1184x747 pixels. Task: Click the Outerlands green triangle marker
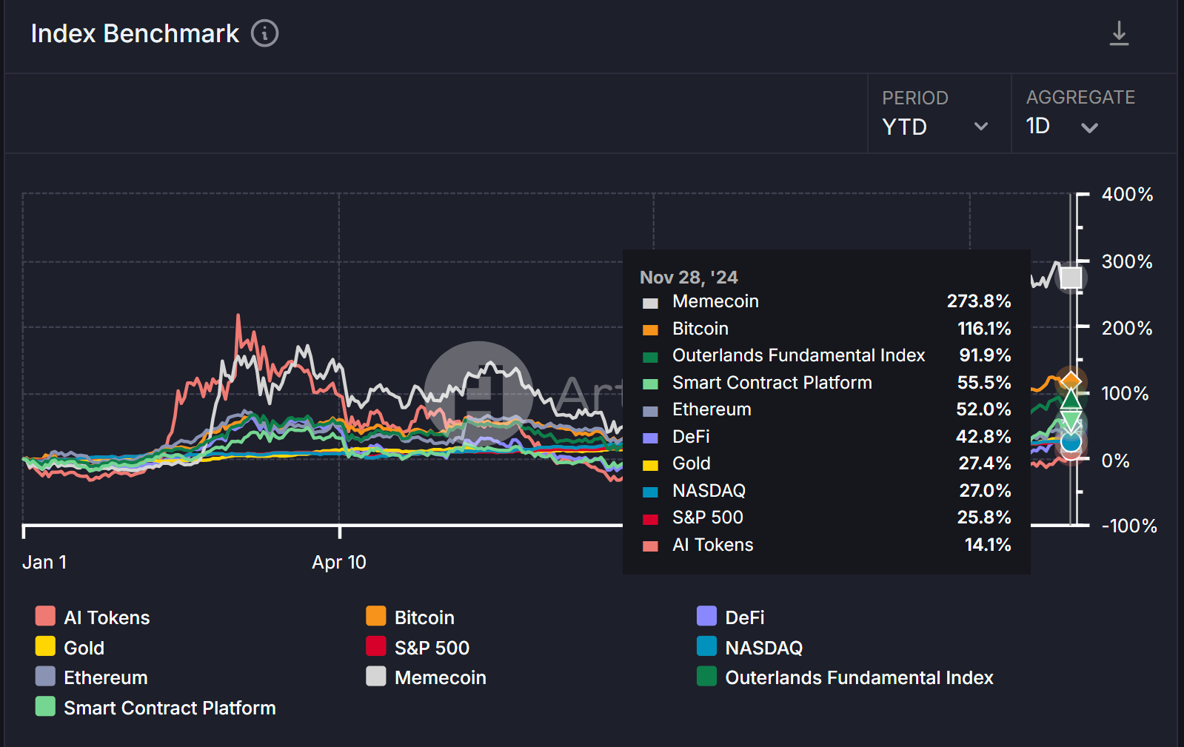click(1071, 401)
